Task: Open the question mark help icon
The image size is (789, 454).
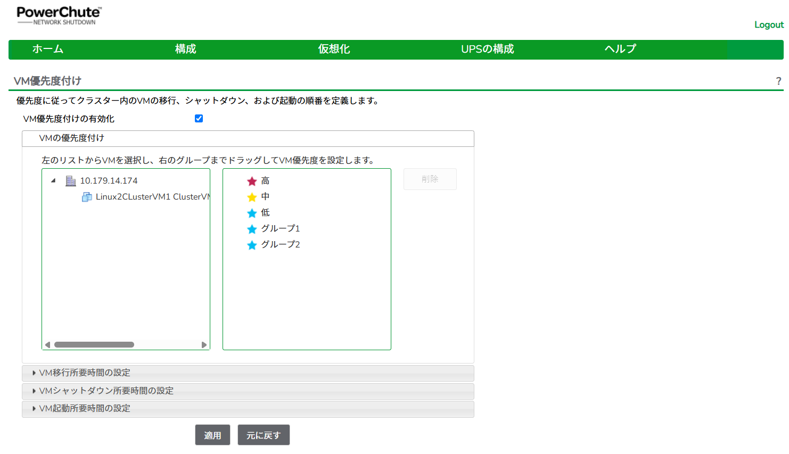Action: 778,81
